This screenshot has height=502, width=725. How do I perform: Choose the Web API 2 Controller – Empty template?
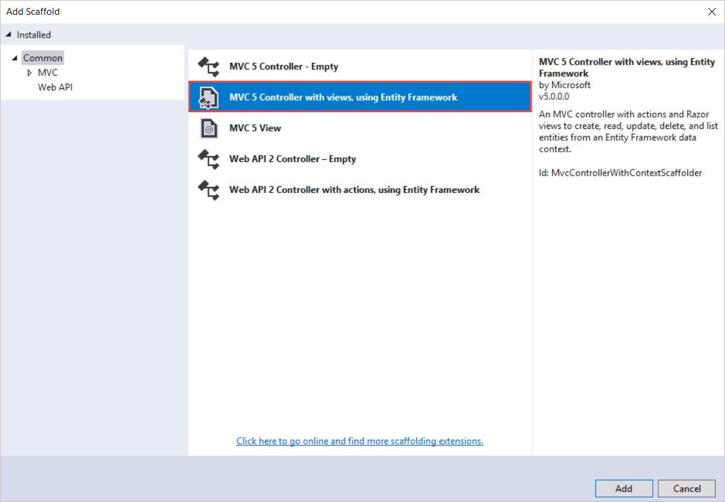pos(293,158)
